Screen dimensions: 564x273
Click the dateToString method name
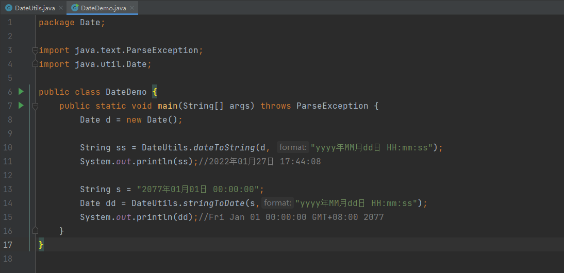[224, 147]
